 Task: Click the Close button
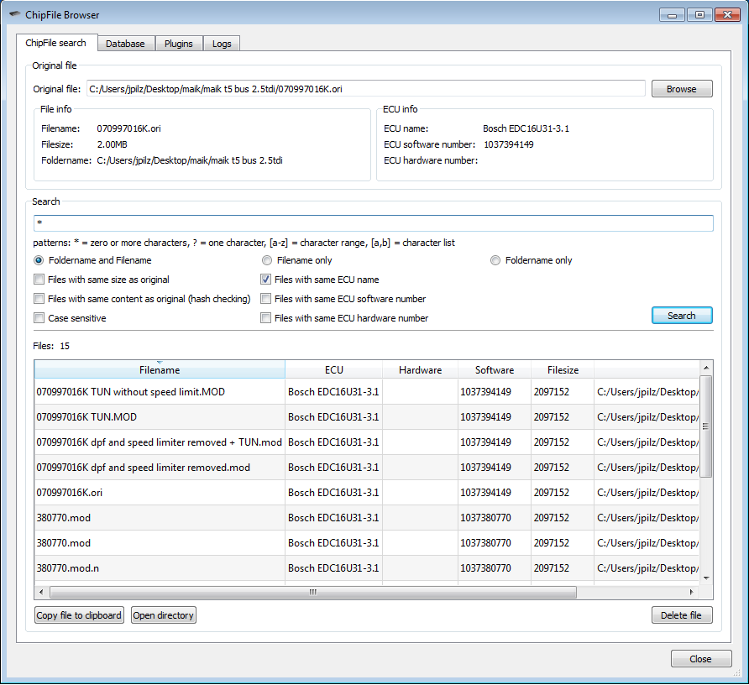coord(700,658)
